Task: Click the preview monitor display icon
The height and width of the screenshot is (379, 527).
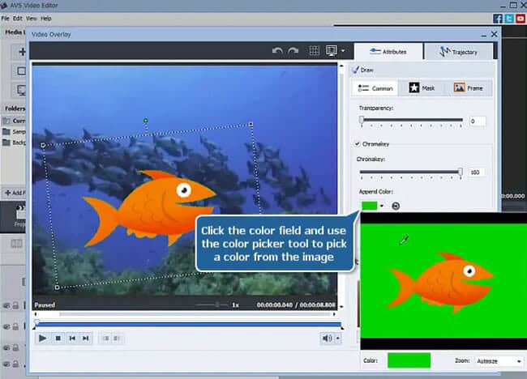Action: [x=331, y=51]
